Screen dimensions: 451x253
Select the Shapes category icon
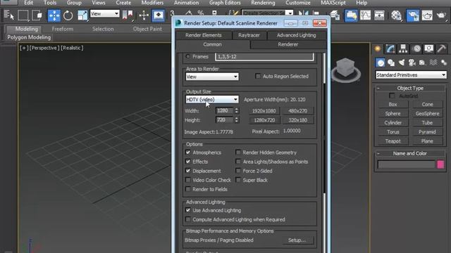coord(391,63)
